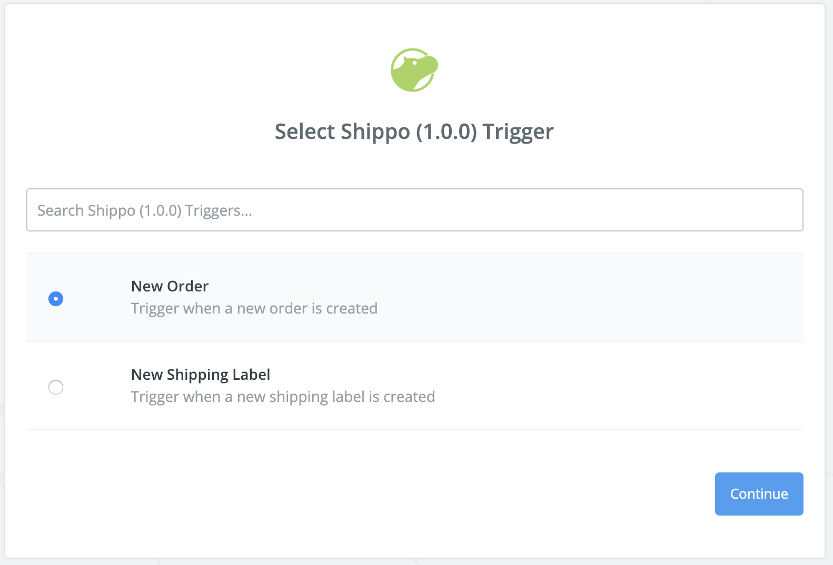833x565 pixels.
Task: Click "Trigger when a new shipping label is created" description
Action: (x=283, y=397)
